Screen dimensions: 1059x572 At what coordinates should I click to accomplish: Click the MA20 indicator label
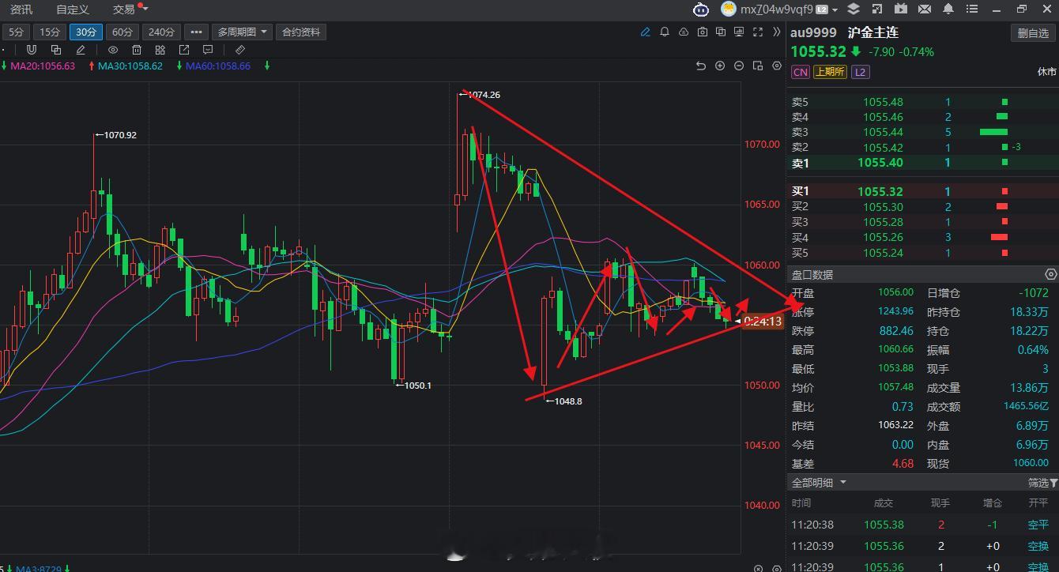[43, 66]
